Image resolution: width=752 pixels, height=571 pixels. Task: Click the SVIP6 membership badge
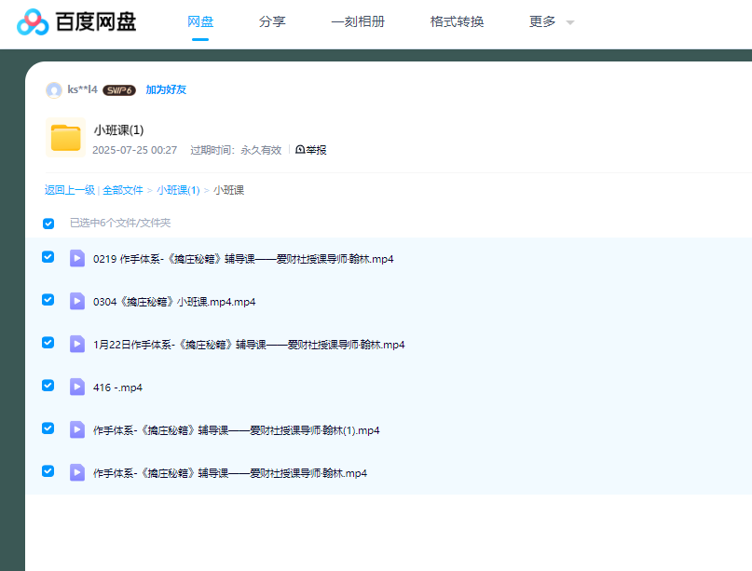(119, 90)
